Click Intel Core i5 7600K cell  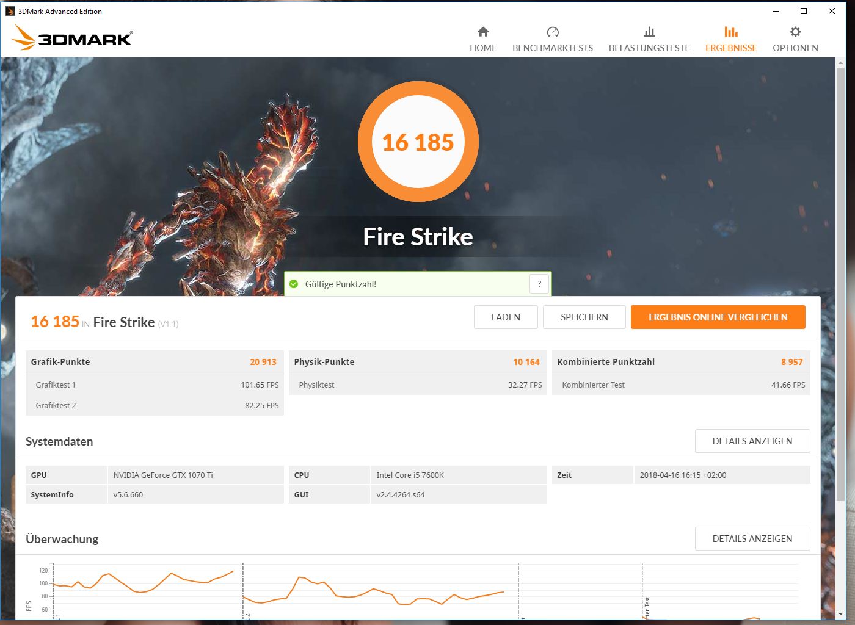[x=459, y=475]
